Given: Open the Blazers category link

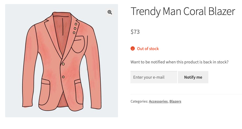Looking at the screenshot, I should [175, 102].
